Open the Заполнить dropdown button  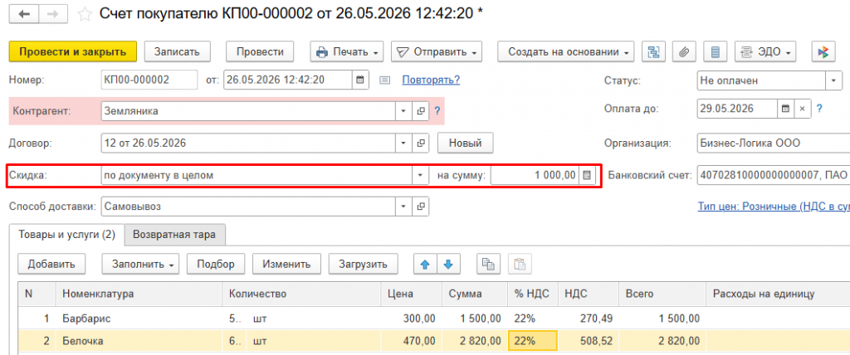click(141, 264)
